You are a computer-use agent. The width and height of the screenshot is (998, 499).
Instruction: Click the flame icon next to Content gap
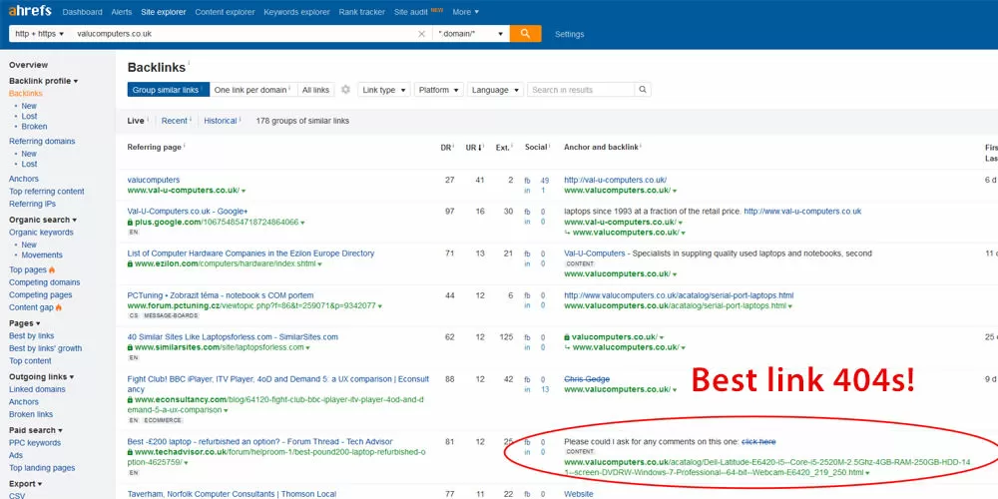[x=60, y=307]
